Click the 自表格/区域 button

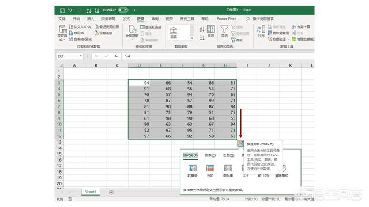80,39
